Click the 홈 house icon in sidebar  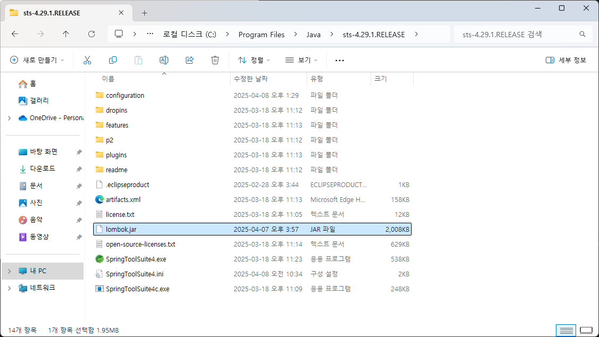pos(23,83)
